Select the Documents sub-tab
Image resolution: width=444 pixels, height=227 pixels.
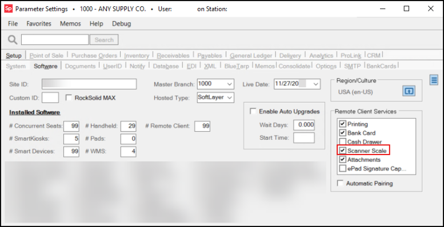(x=80, y=66)
